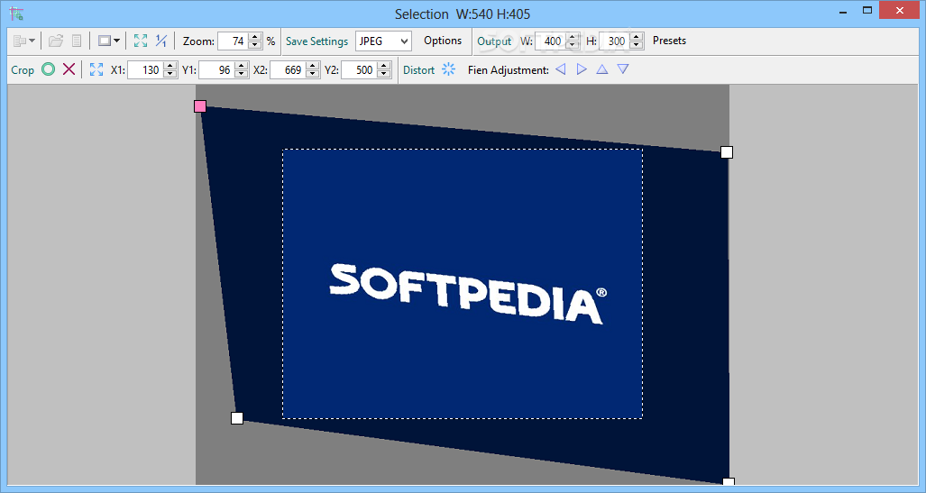Click the Output W input field
Image resolution: width=926 pixels, height=493 pixels.
click(550, 41)
